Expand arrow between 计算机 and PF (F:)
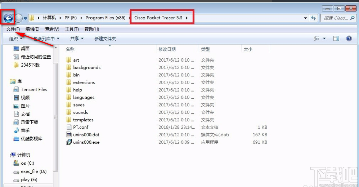The height and width of the screenshot is (187, 359). [60, 18]
